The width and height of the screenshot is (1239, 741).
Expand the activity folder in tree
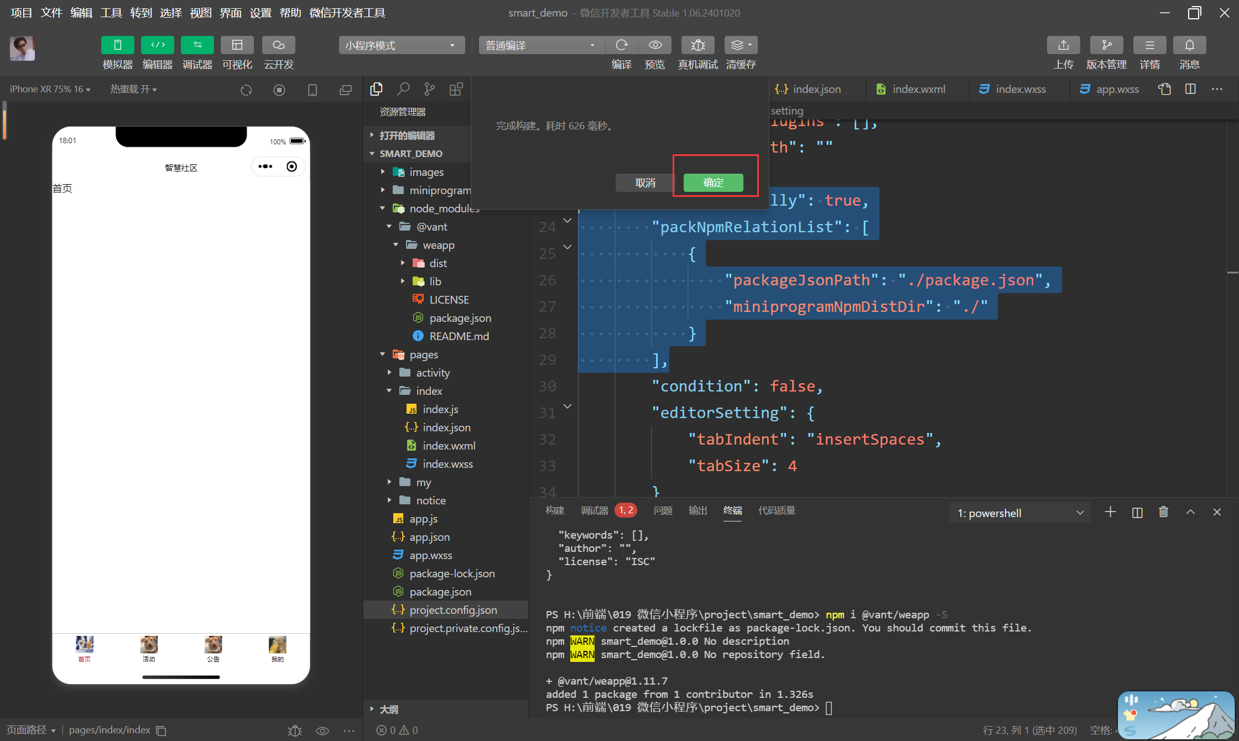[x=433, y=373]
